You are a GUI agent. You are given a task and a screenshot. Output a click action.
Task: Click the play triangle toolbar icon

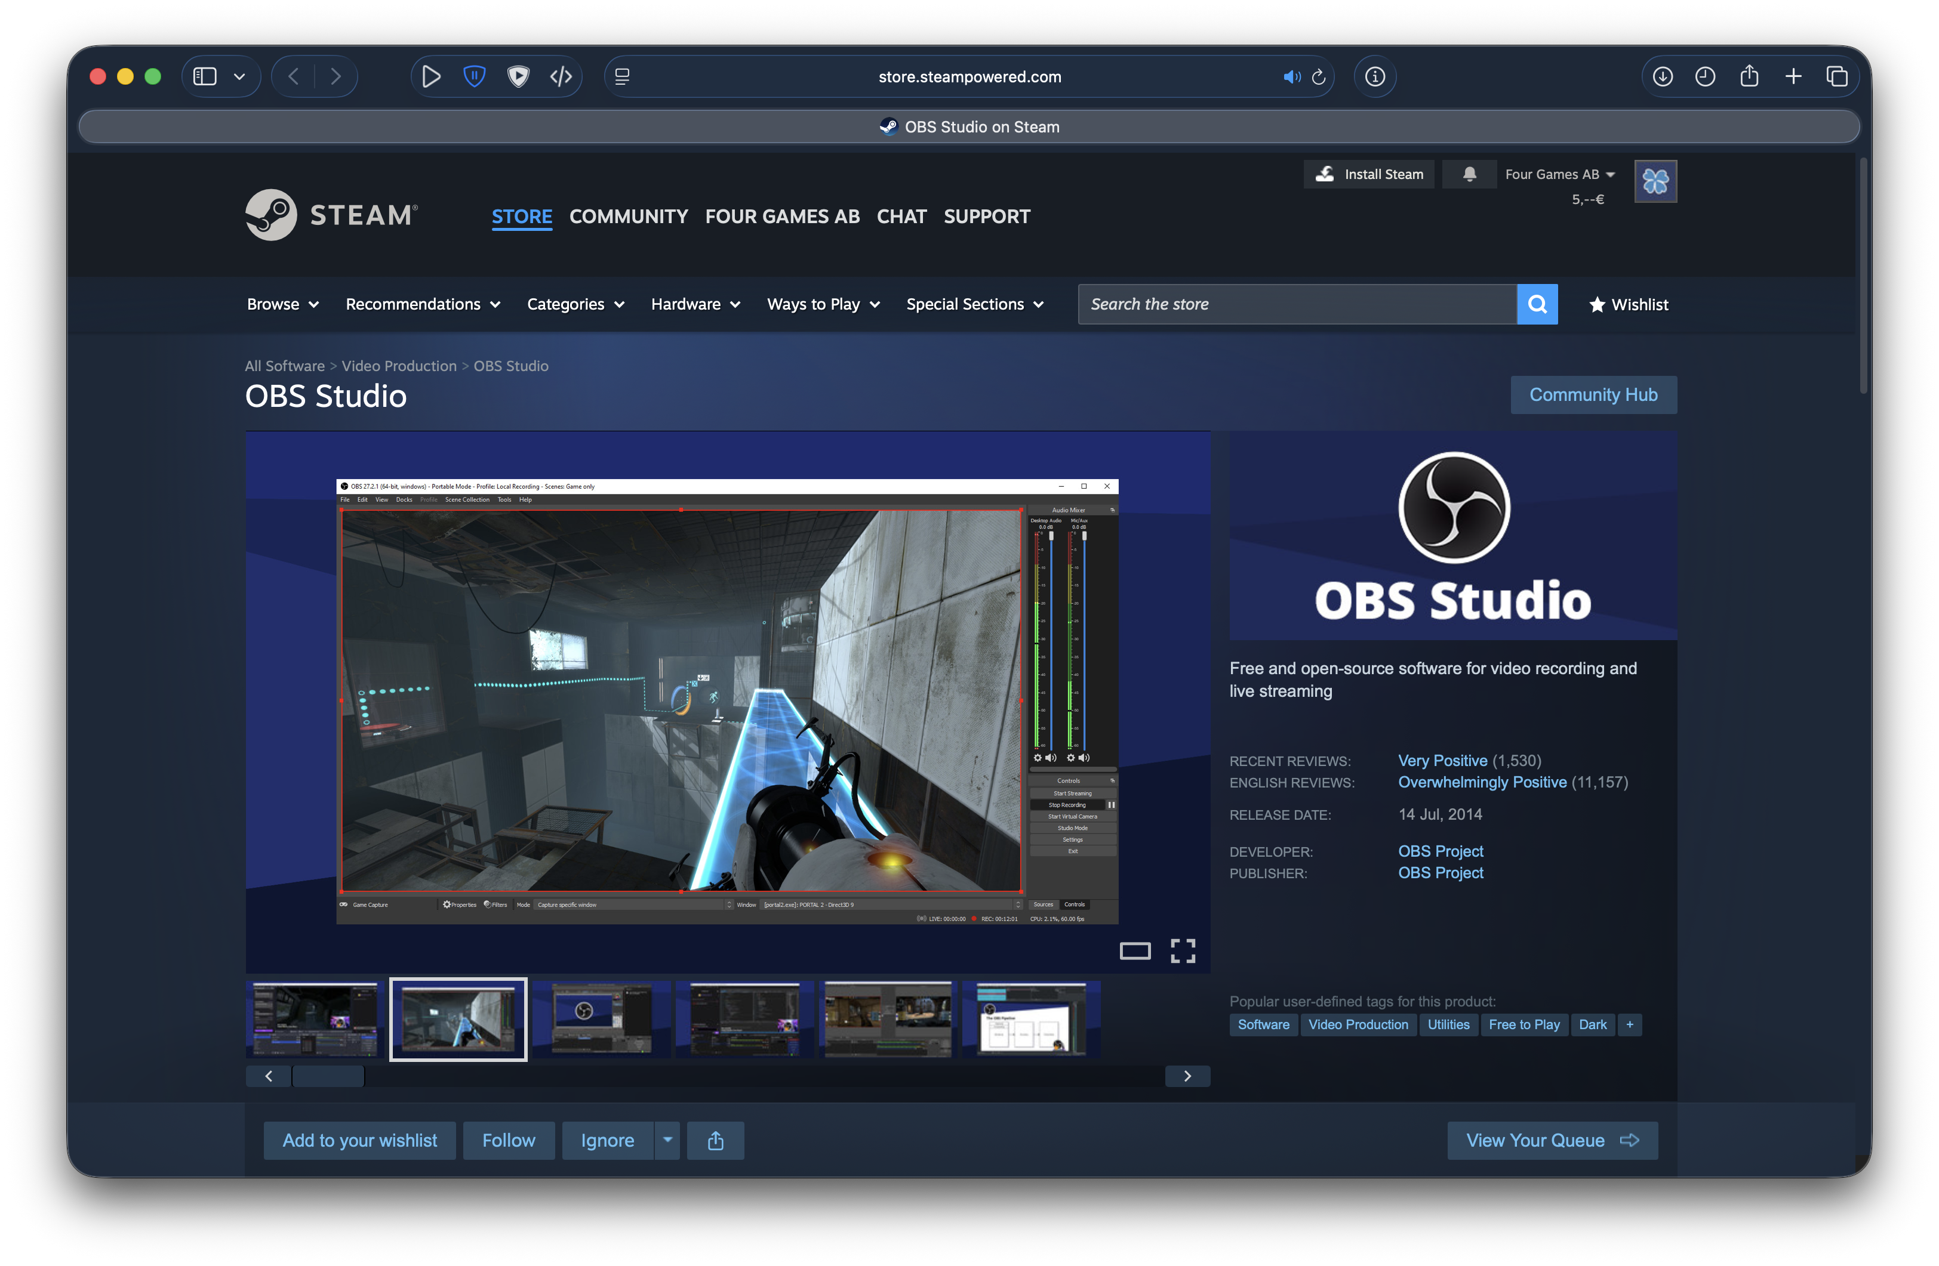coord(431,76)
